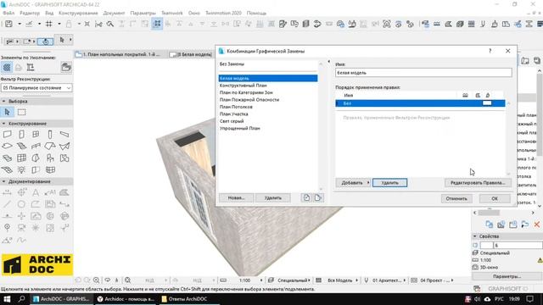Click the zoom in magnifier icon at the bottom

point(96,280)
